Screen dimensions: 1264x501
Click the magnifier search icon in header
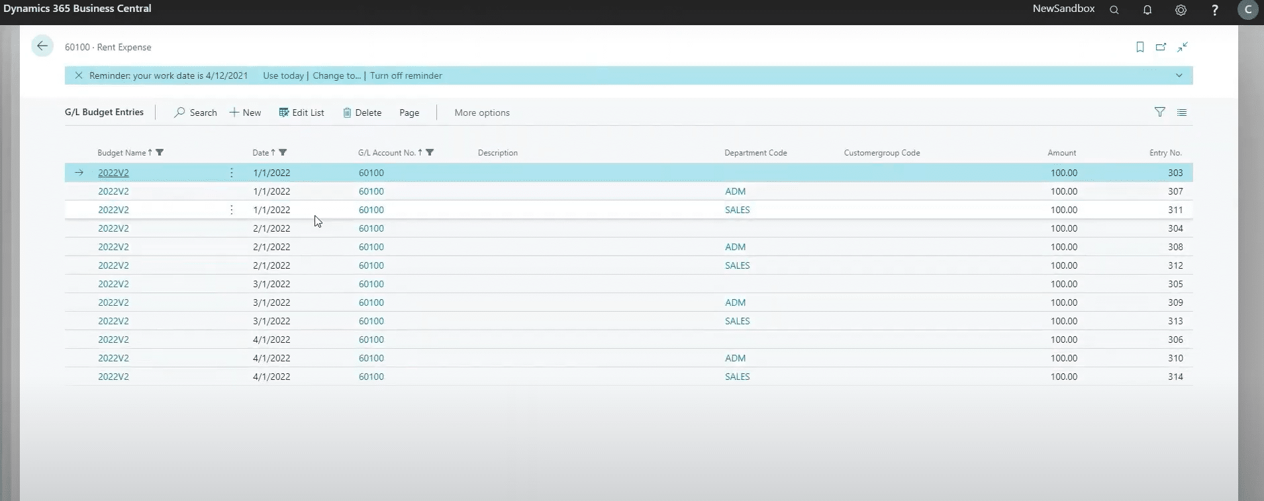pos(1114,10)
